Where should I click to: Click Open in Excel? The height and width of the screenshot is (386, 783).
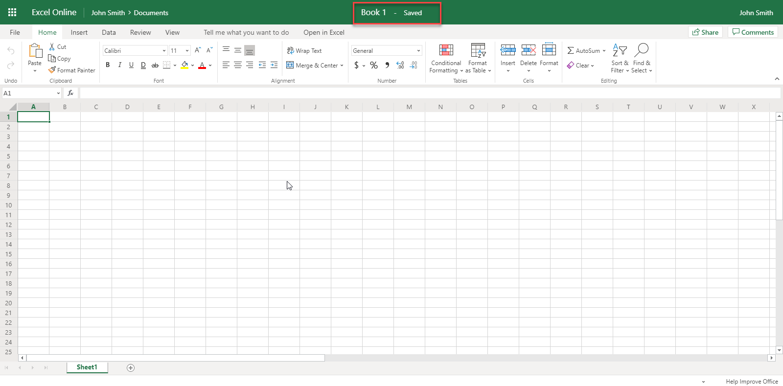click(x=324, y=32)
